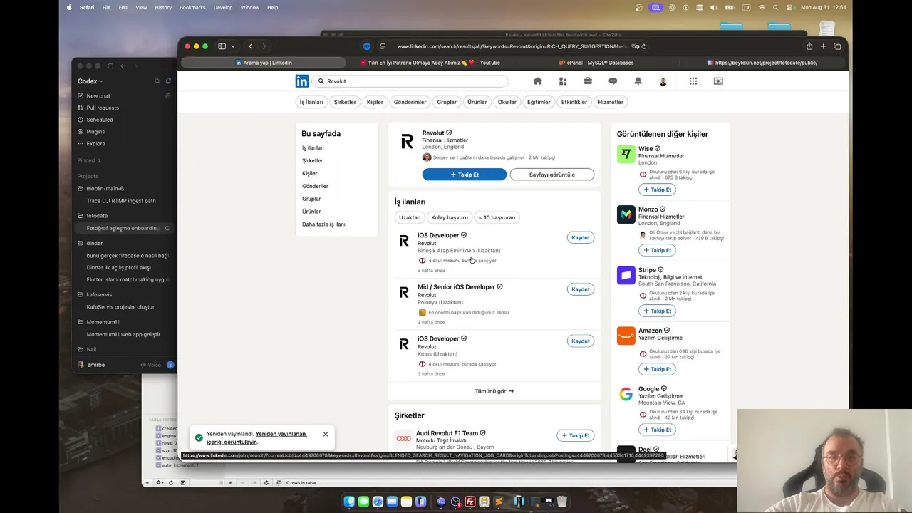Toggle the Kolay başvuru filter chip
Image resolution: width=912 pixels, height=513 pixels.
pyautogui.click(x=450, y=217)
